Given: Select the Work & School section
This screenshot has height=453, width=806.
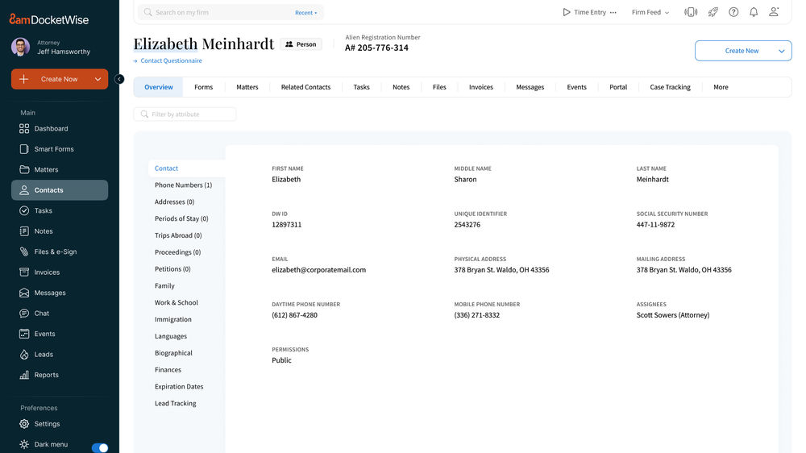Looking at the screenshot, I should click(x=177, y=303).
